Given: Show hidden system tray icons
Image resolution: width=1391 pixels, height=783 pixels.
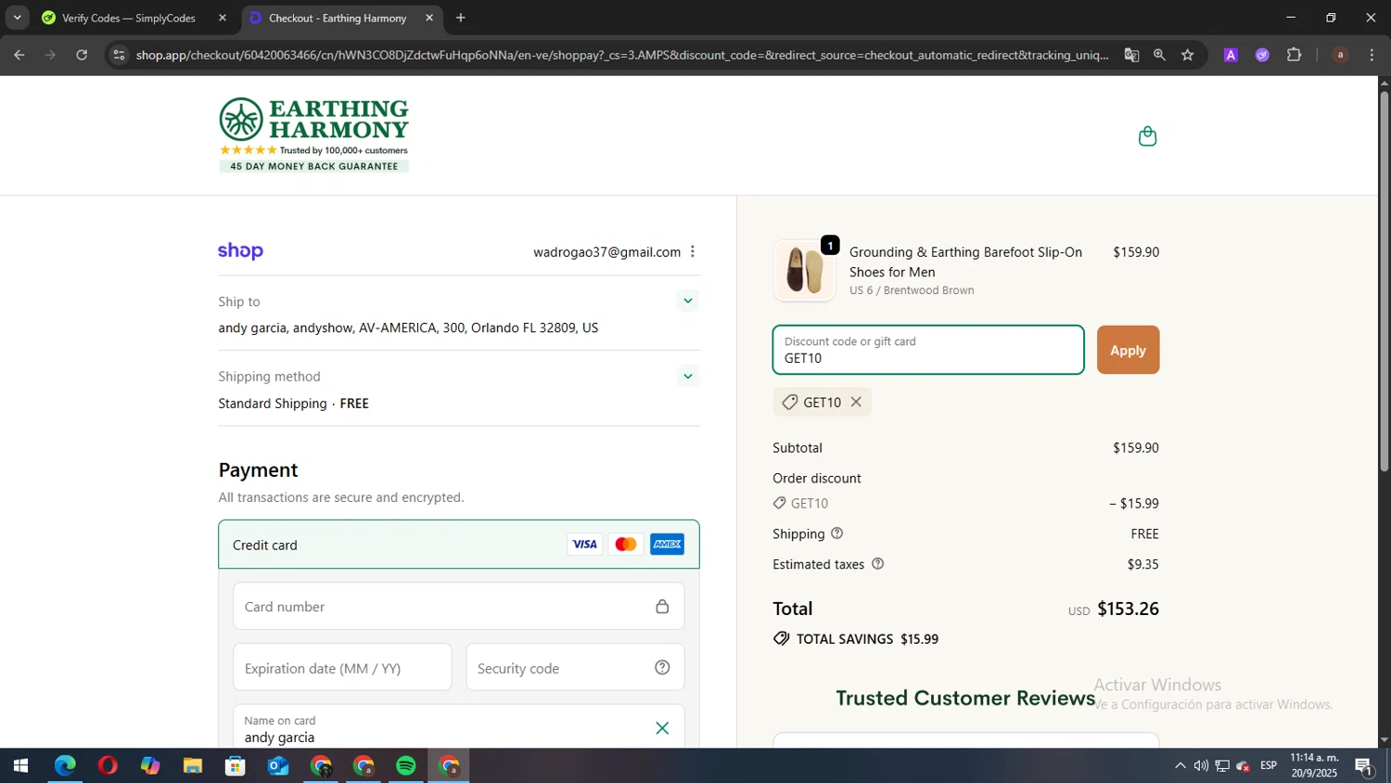Looking at the screenshot, I should [1180, 765].
